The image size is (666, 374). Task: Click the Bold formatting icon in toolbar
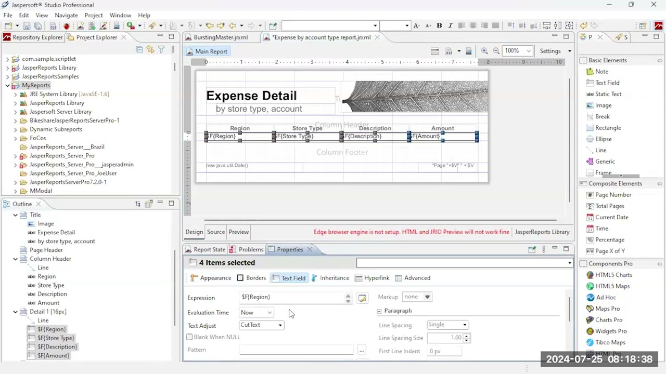[439, 25]
